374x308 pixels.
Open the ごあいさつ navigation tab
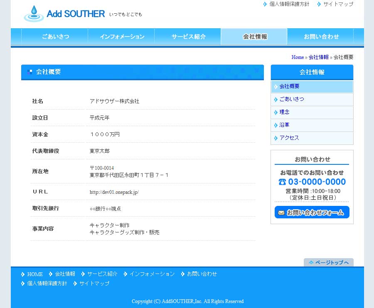tap(55, 37)
